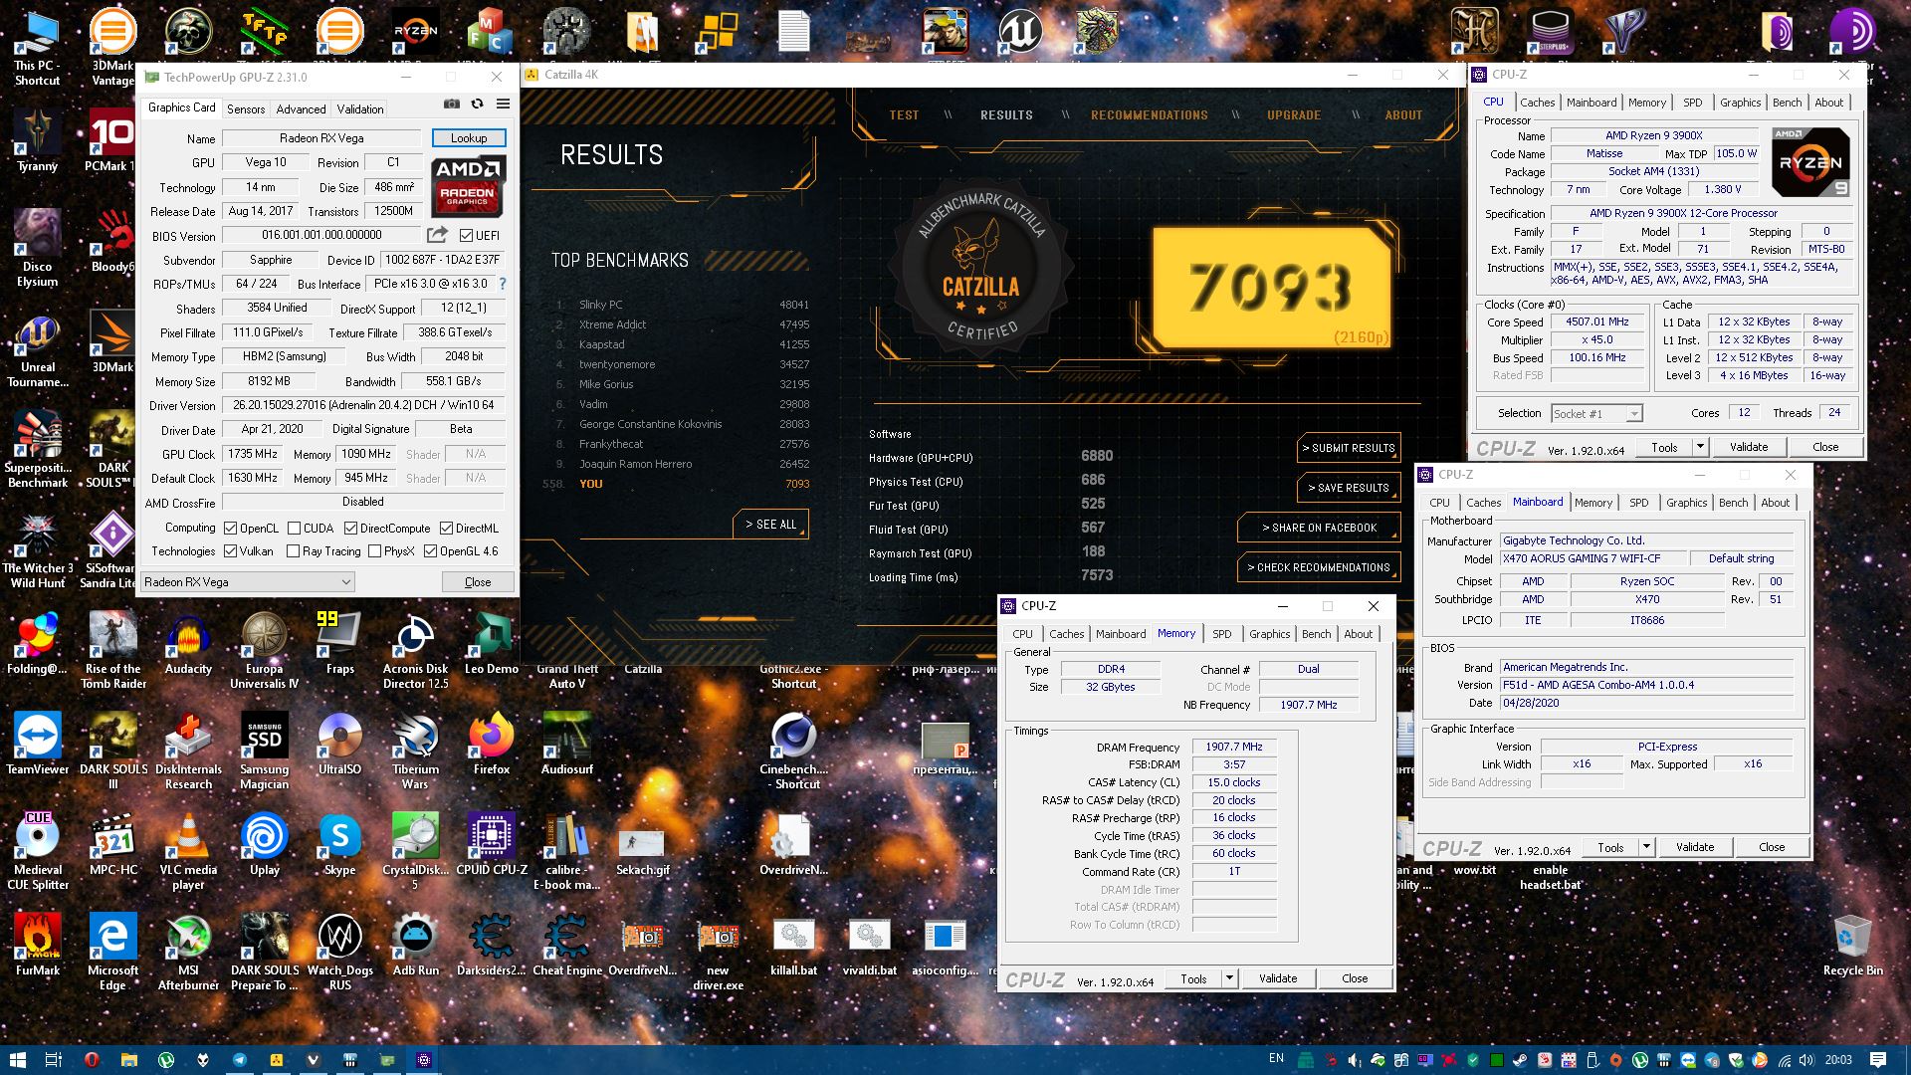The image size is (1911, 1075).
Task: Switch to Sensors tab in GPU-Z
Action: coord(246,109)
